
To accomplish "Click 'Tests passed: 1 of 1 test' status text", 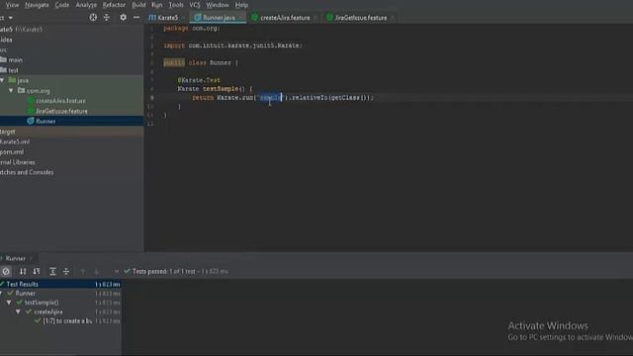I will (163, 271).
